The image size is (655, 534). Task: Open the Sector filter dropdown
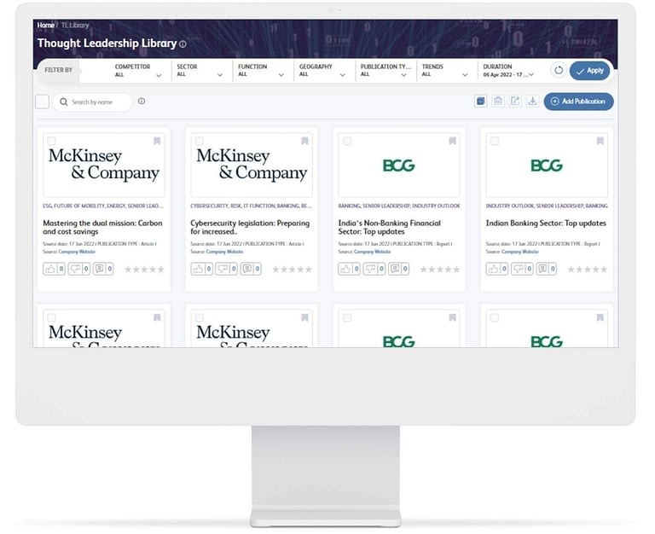pos(200,70)
